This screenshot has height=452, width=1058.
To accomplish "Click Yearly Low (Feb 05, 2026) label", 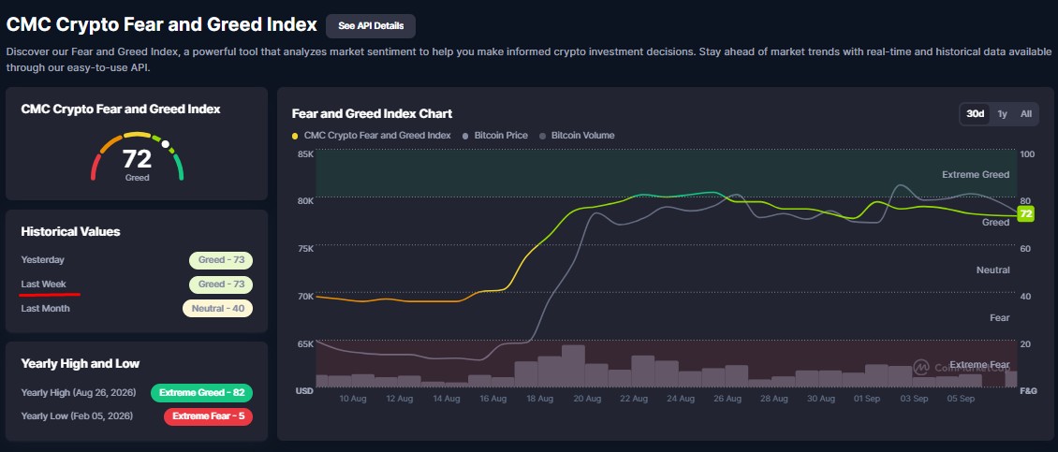I will 77,416.
